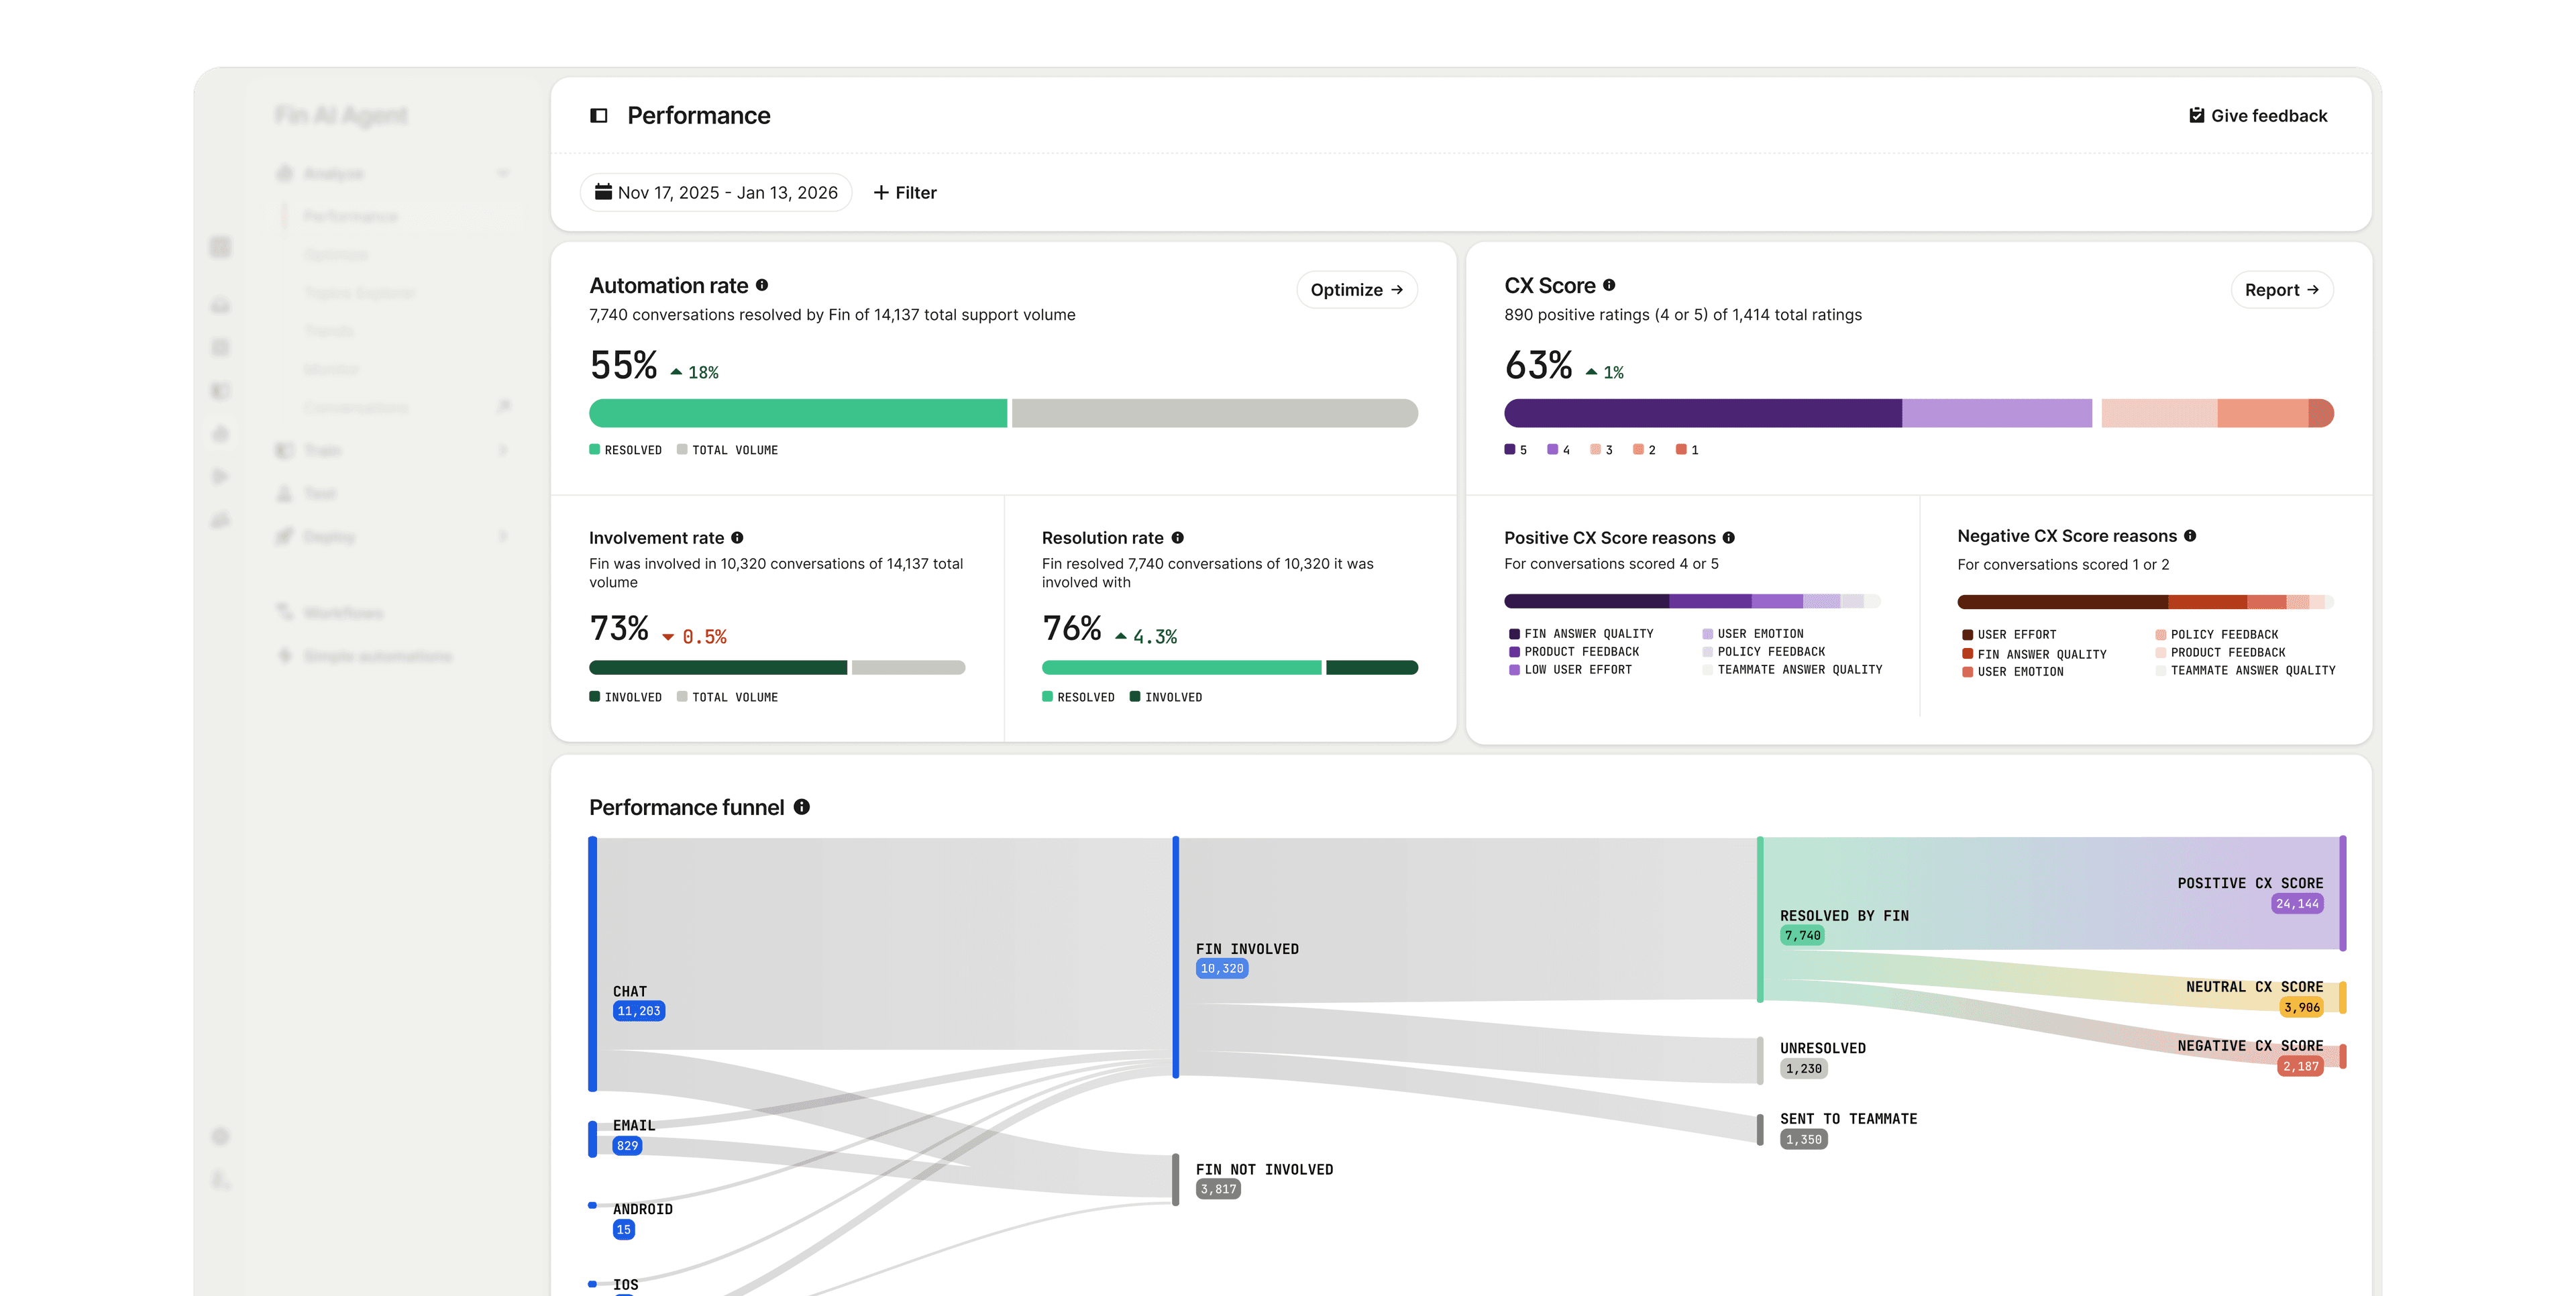Click the Give feedback link
Image resolution: width=2576 pixels, height=1296 pixels.
pos(2258,116)
